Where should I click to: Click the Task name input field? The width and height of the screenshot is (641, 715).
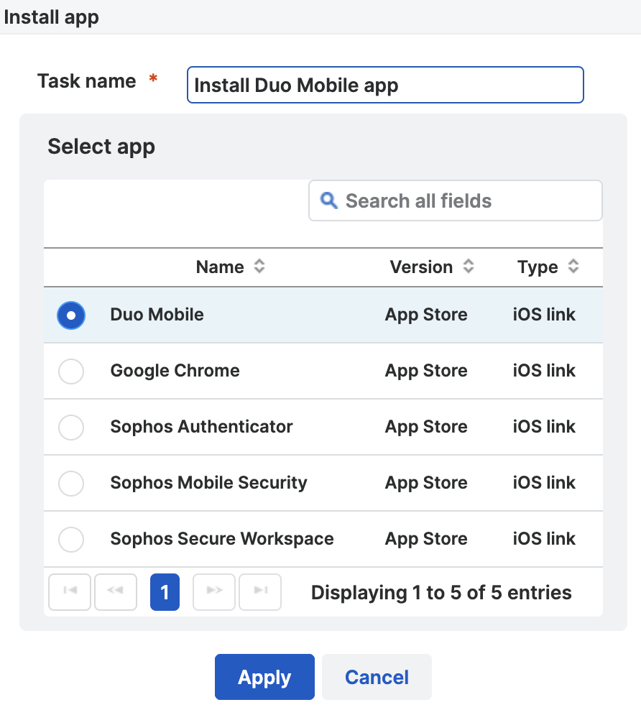point(385,85)
